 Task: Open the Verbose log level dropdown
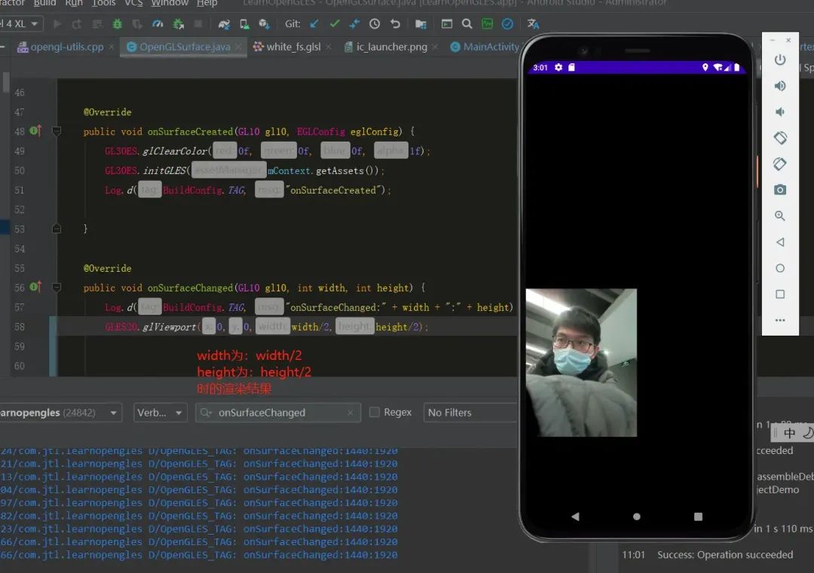(x=160, y=413)
